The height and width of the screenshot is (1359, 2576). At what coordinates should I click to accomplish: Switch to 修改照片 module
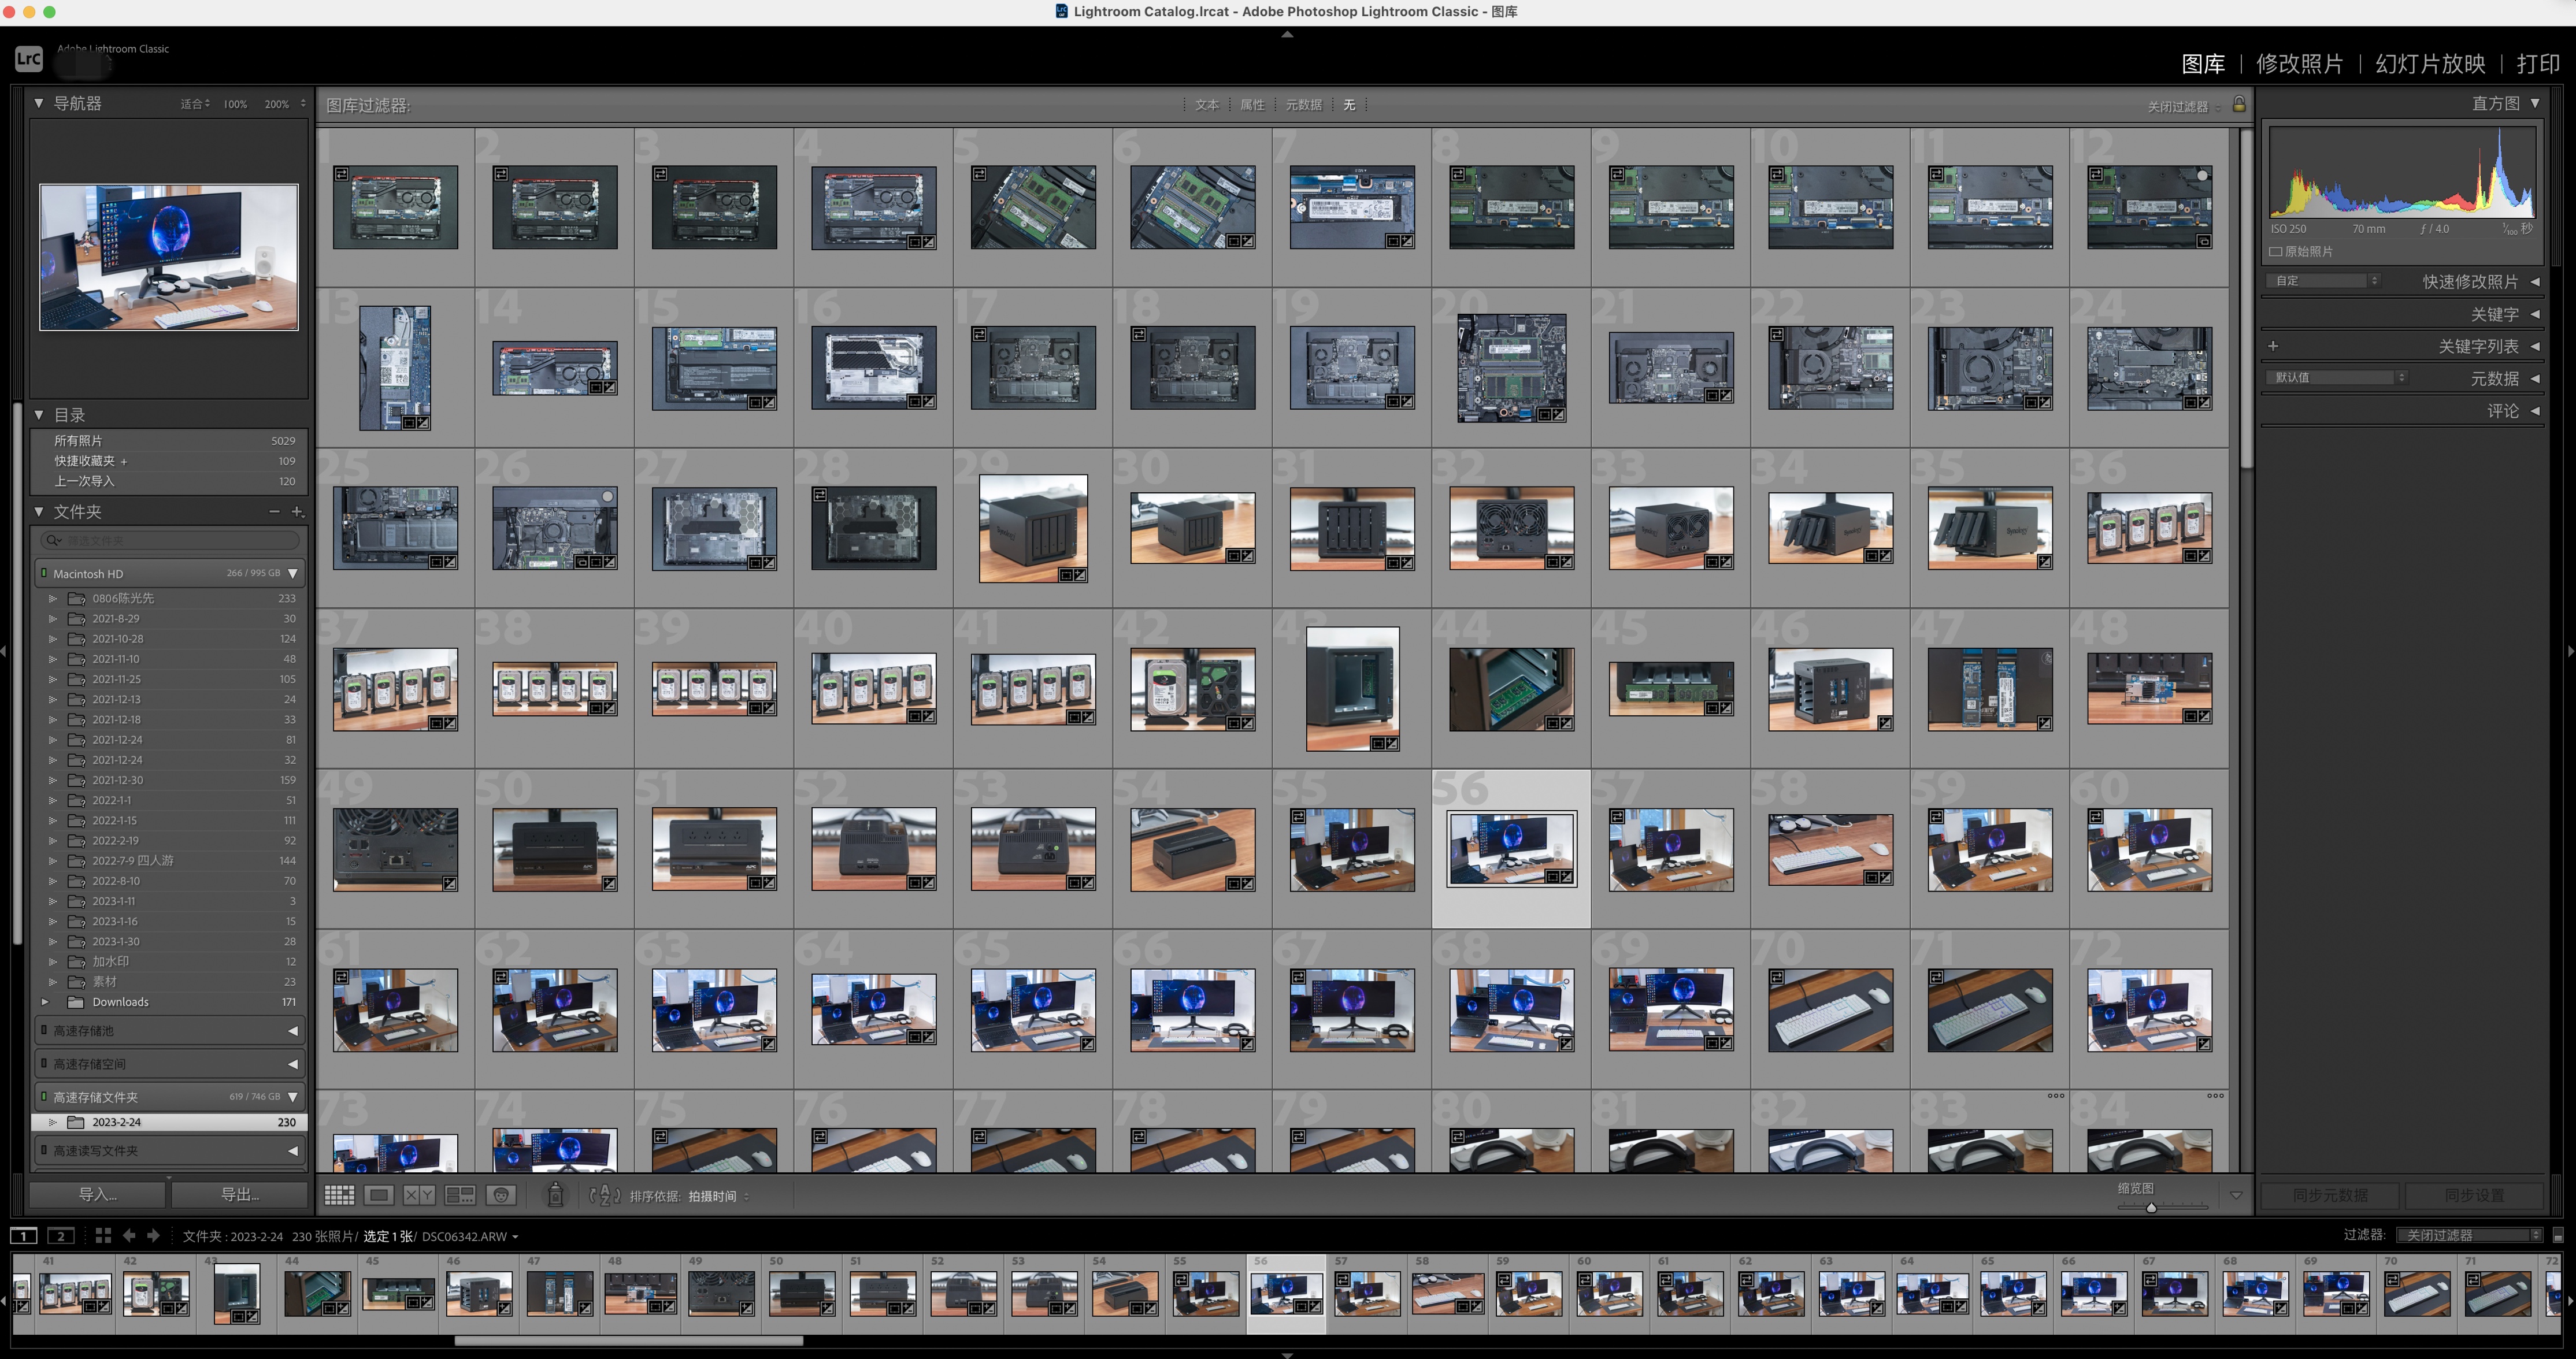[2299, 64]
